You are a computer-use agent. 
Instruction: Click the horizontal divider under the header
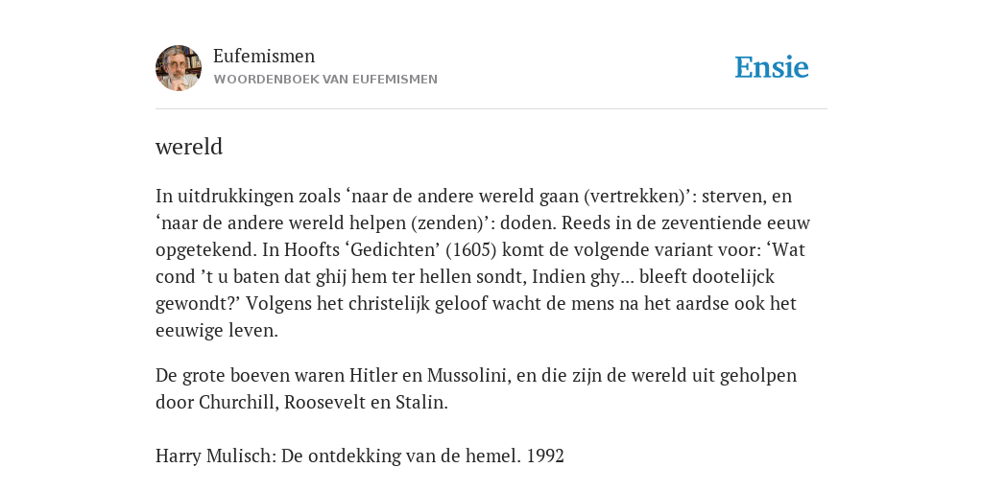tap(491, 109)
